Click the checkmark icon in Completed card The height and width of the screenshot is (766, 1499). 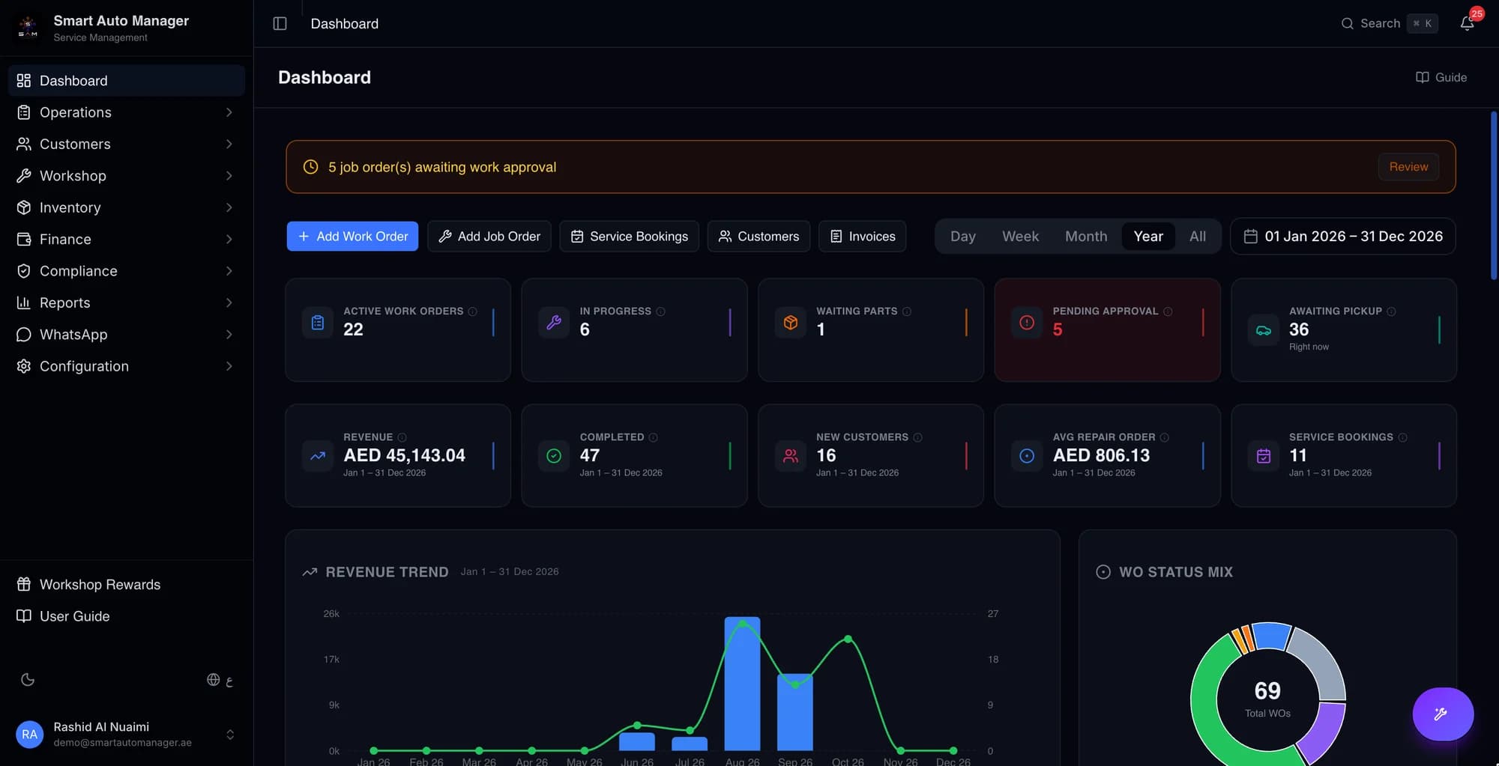coord(554,456)
